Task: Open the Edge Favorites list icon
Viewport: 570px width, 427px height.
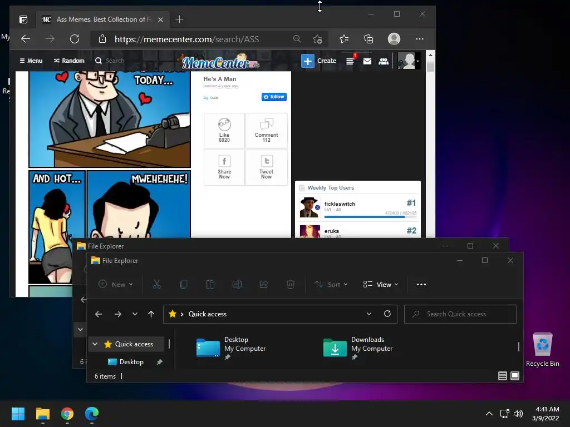Action: [x=344, y=39]
